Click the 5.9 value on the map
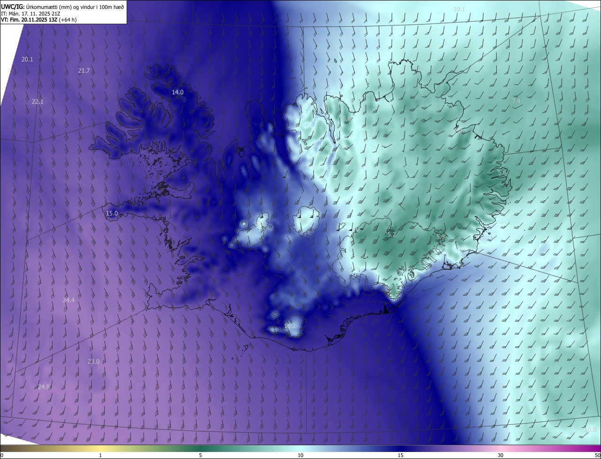Screen dimensions: 601x459 pyautogui.click(x=440, y=237)
